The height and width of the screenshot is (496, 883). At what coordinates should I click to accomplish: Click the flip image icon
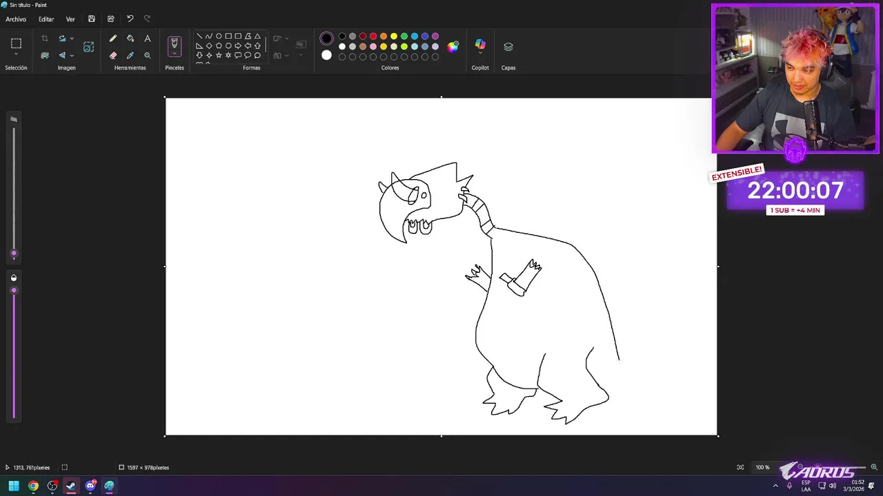(x=62, y=55)
